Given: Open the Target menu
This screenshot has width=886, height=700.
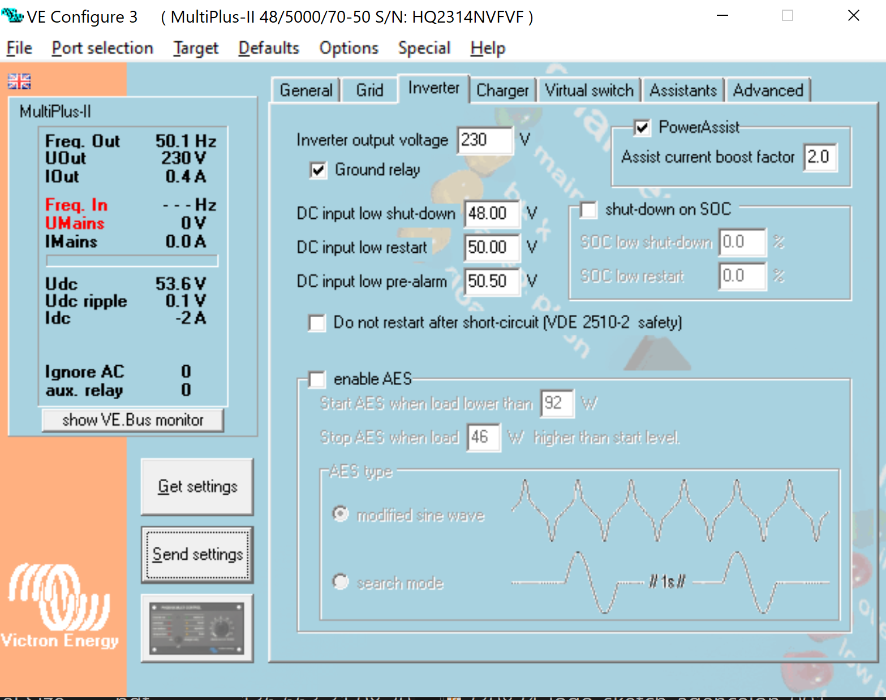Looking at the screenshot, I should [x=196, y=48].
